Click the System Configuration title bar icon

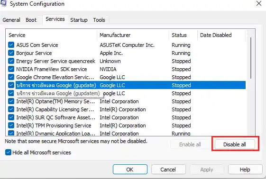point(3,3)
